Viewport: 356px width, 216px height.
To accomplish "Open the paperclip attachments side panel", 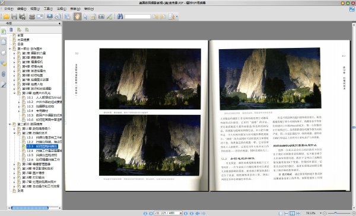I will 4,74.
